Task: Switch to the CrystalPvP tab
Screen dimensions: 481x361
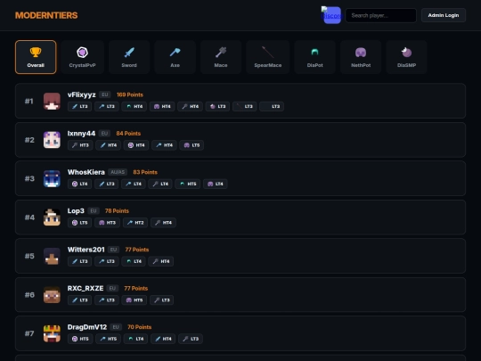Action: pyautogui.click(x=82, y=57)
